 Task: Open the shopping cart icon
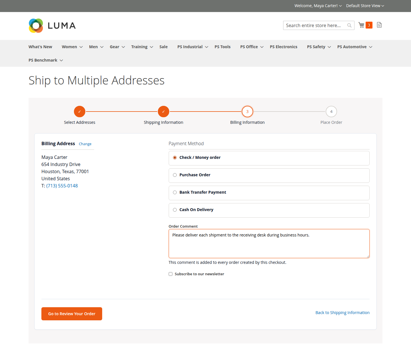pyautogui.click(x=361, y=25)
